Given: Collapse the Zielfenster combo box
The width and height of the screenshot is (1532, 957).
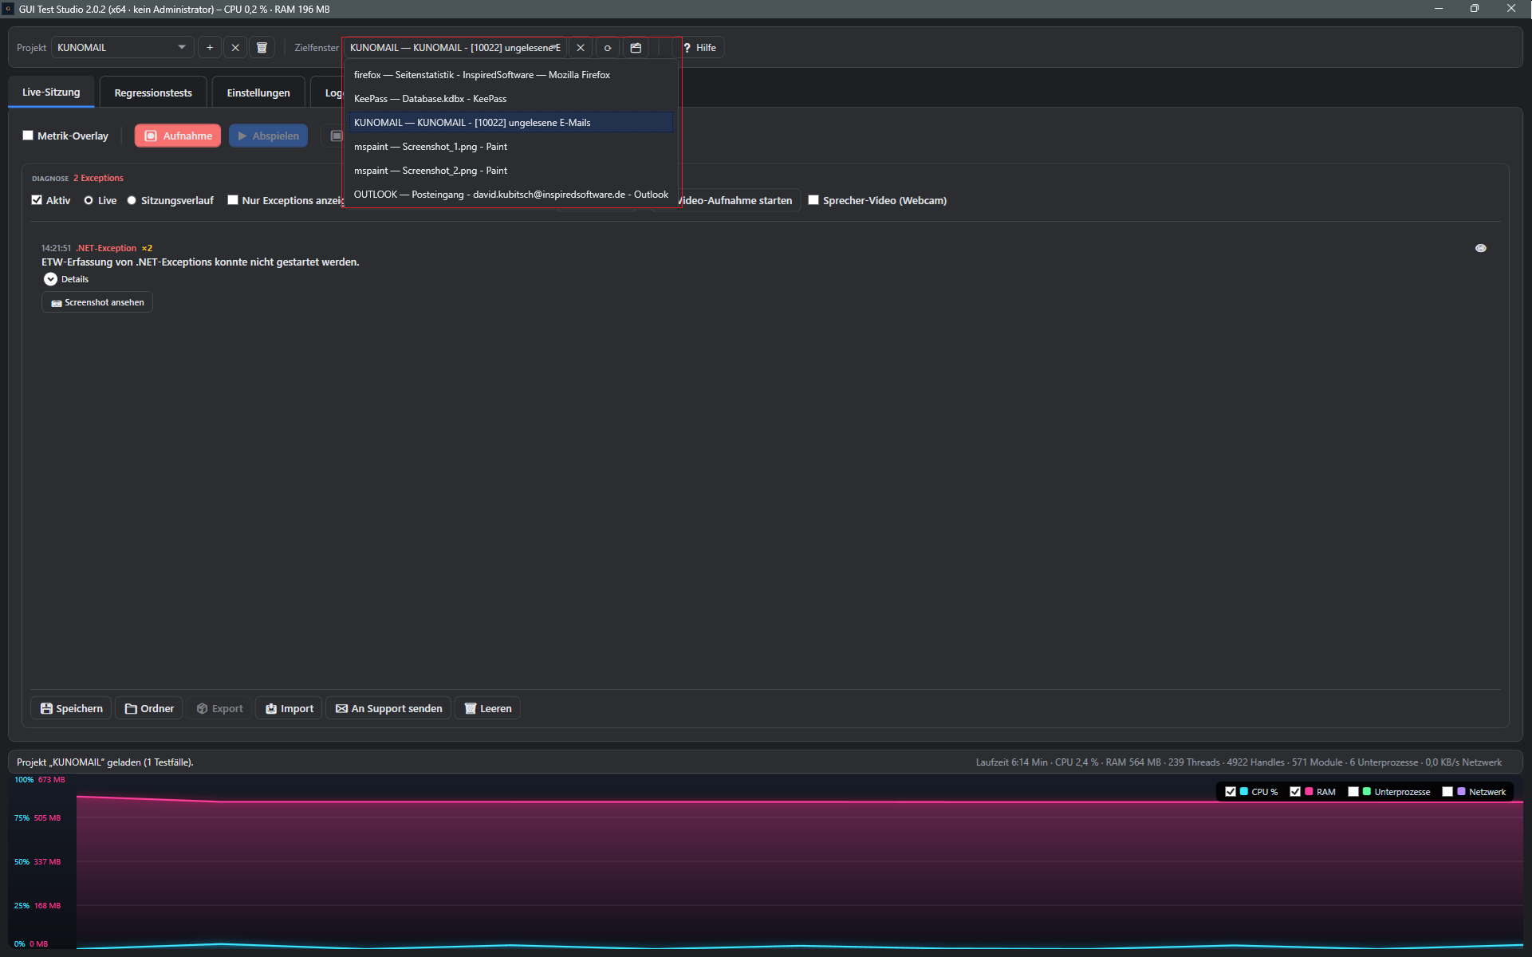Looking at the screenshot, I should coord(455,48).
